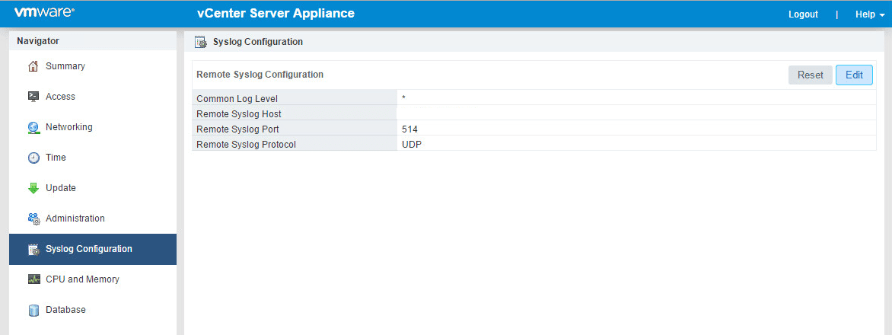
Task: Click the Time clock icon
Action: click(x=33, y=158)
